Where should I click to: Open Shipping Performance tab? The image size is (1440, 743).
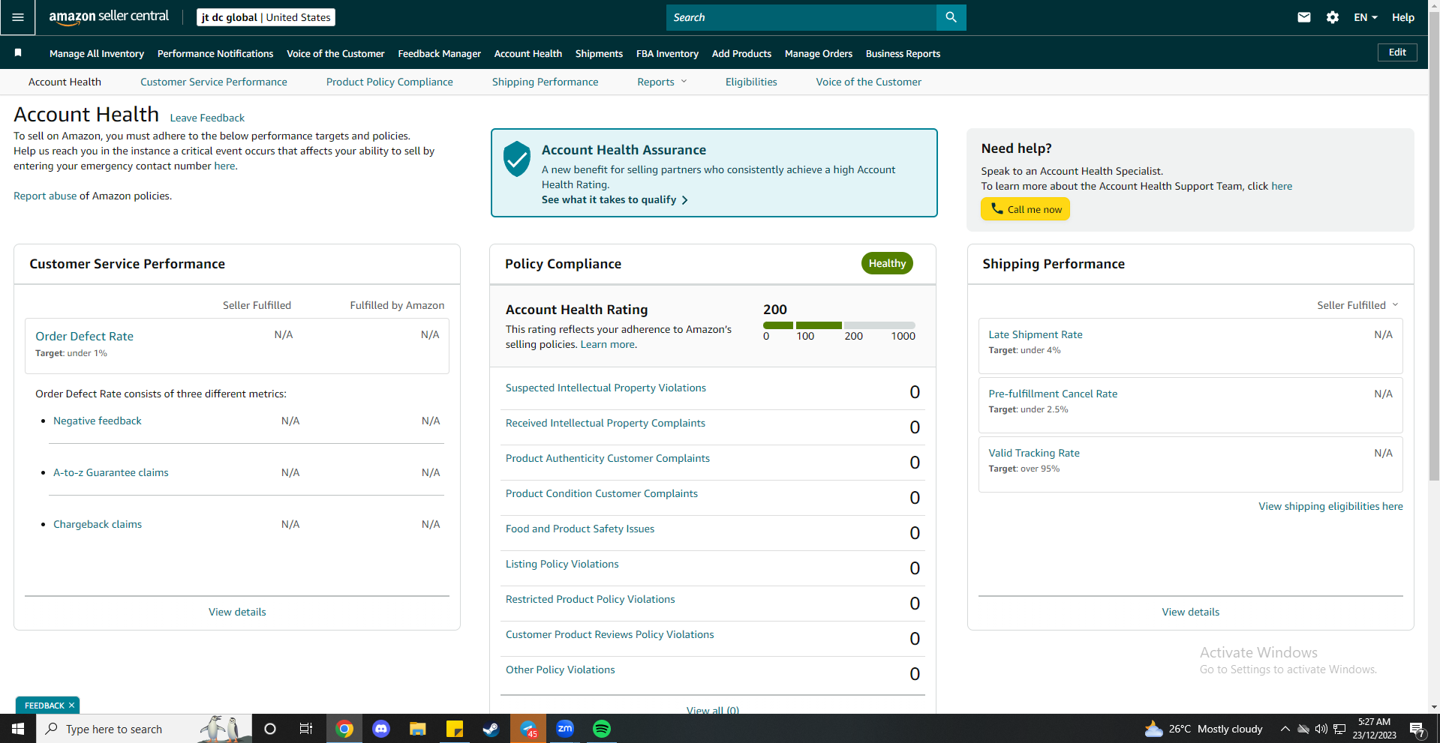tap(545, 82)
